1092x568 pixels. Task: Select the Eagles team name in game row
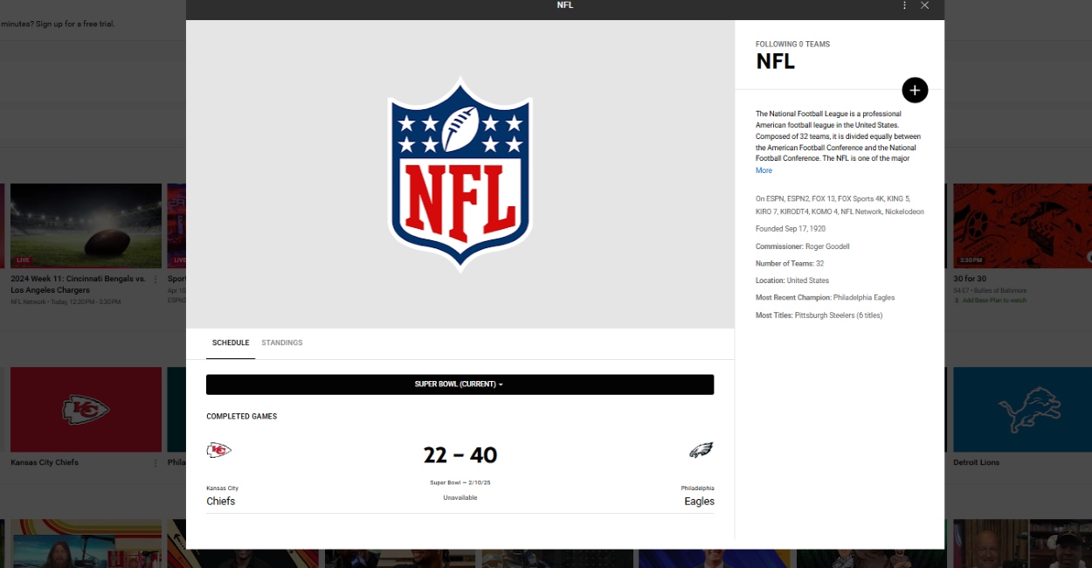point(699,502)
